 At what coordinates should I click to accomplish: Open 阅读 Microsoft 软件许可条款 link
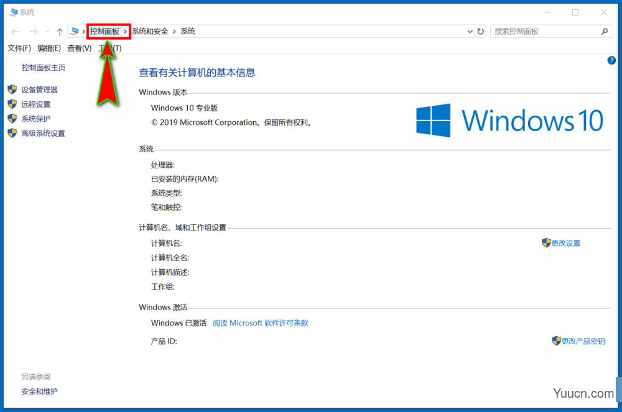click(x=261, y=323)
